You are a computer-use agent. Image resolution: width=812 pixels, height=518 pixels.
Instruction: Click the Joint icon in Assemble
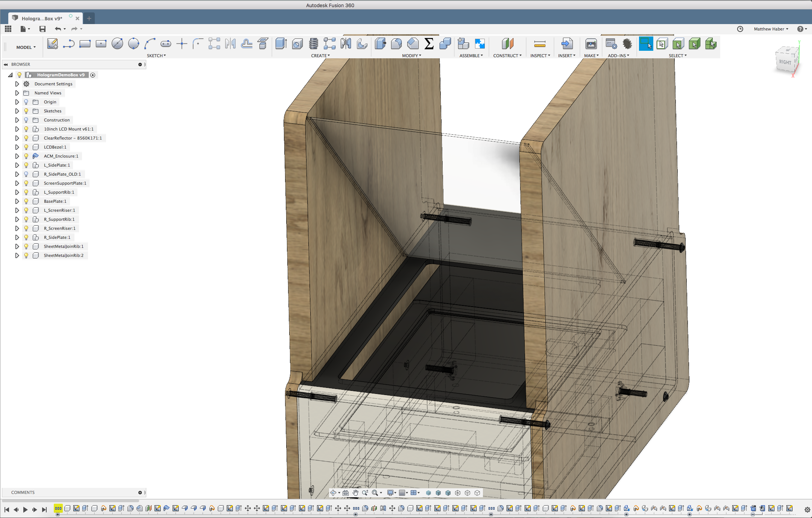480,44
